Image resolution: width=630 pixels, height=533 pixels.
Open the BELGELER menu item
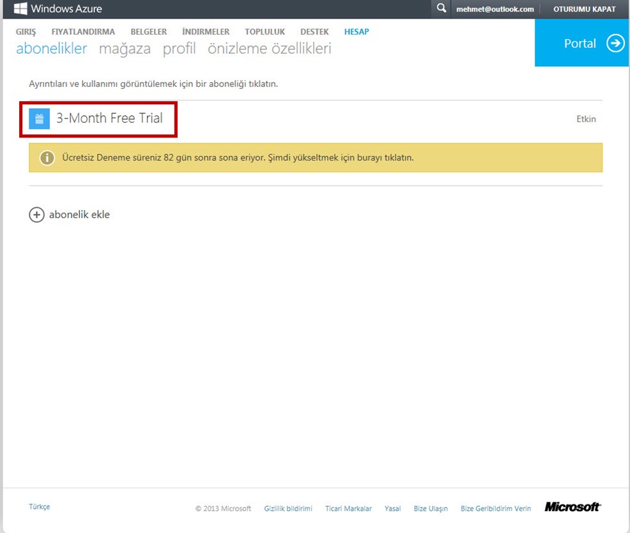coord(149,32)
